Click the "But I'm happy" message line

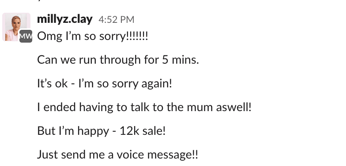tap(101, 131)
